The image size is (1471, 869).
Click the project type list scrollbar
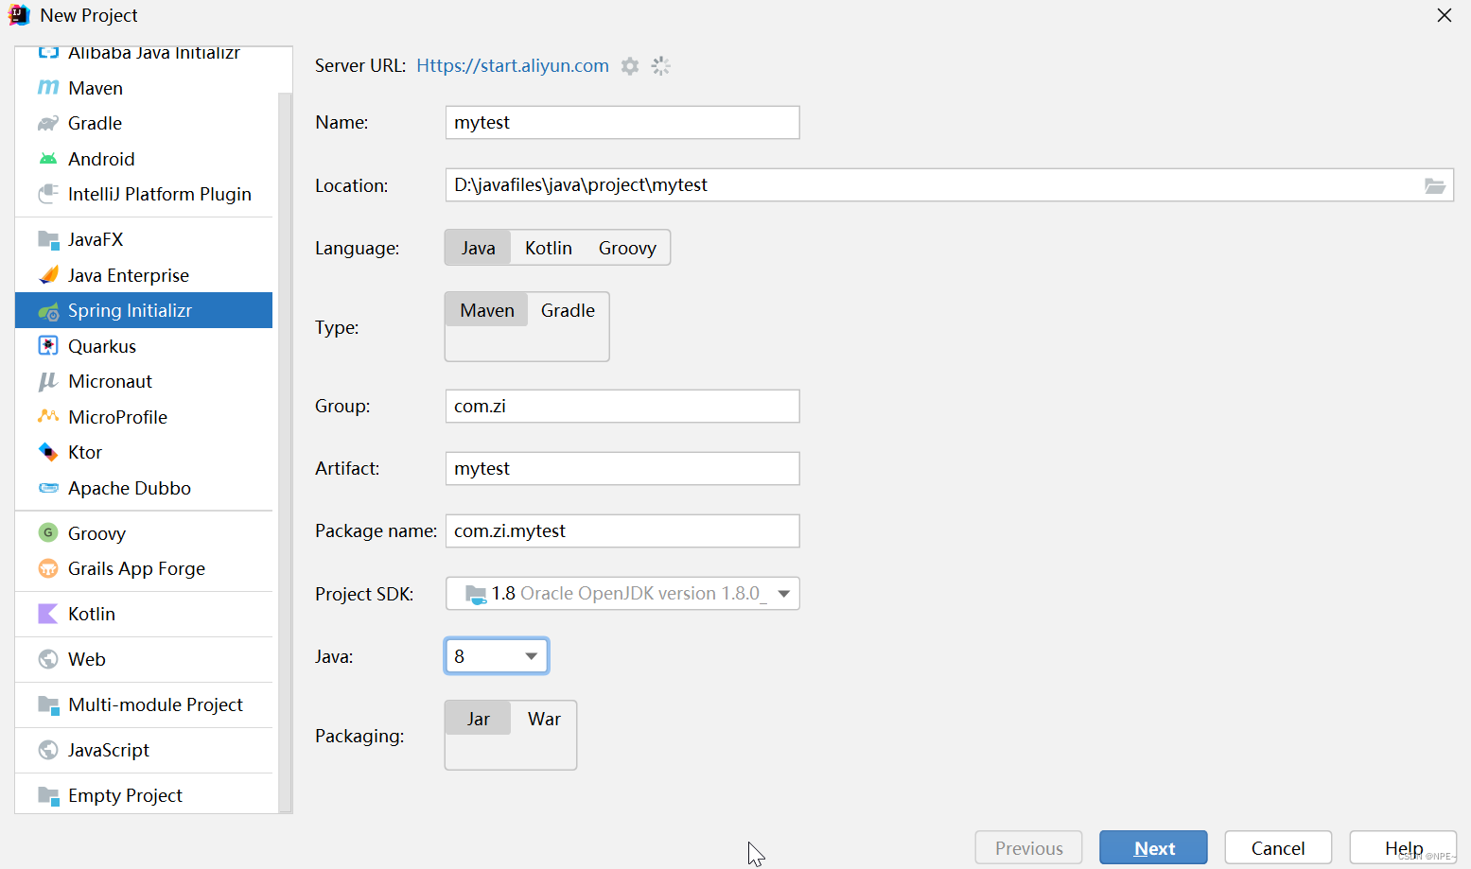(x=285, y=452)
